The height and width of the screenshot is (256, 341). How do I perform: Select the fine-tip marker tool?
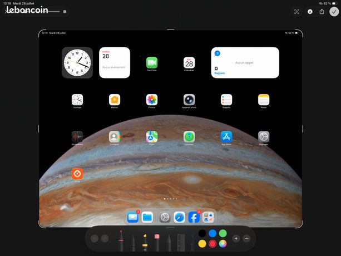click(133, 243)
